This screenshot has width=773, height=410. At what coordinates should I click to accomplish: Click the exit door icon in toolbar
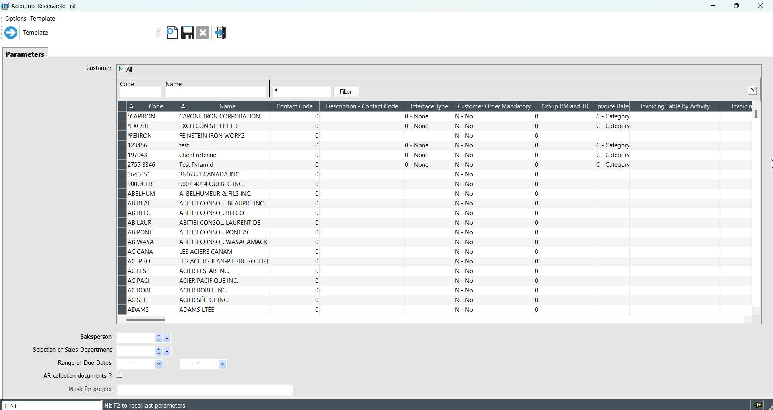[221, 33]
